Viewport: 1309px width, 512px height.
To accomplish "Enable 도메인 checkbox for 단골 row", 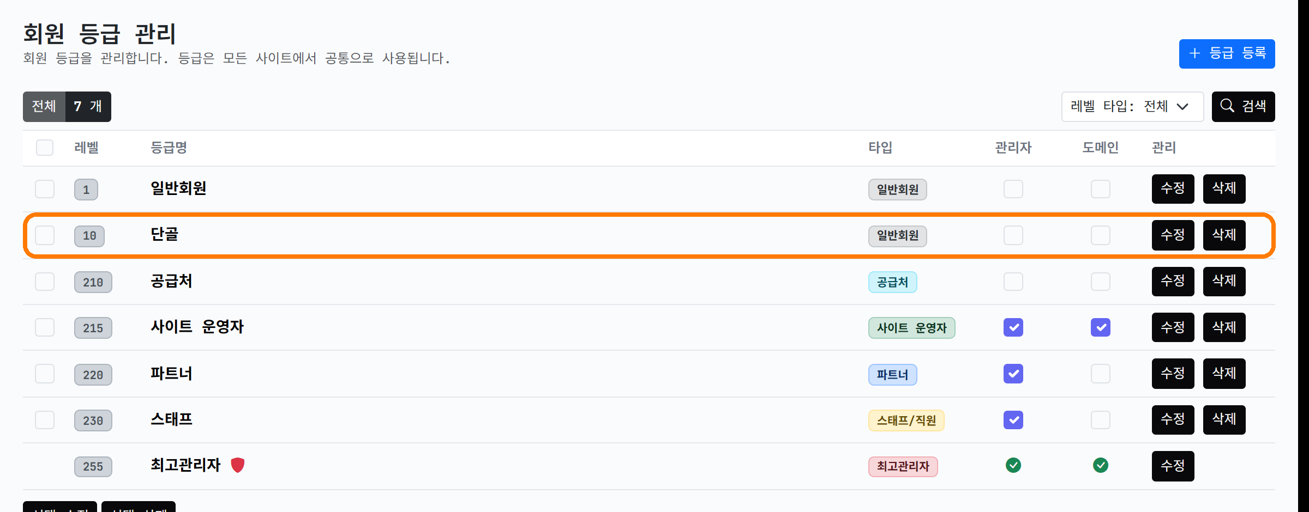I will (1101, 235).
